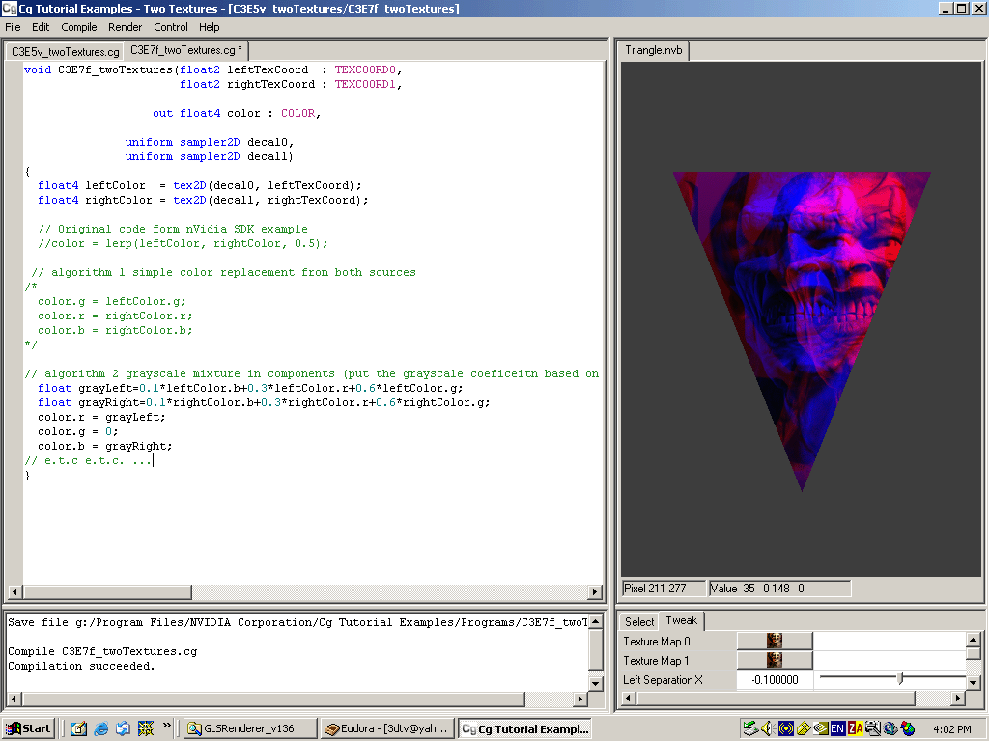The height and width of the screenshot is (741, 989).
Task: Click the 'Left Separation X' label
Action: 663,680
